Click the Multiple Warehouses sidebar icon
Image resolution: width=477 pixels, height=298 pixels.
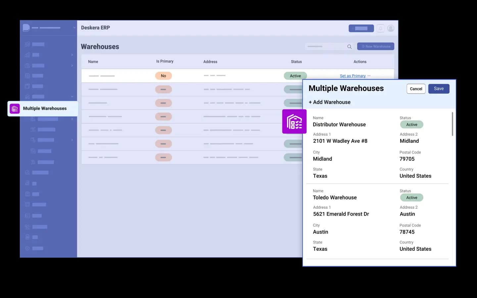point(15,108)
